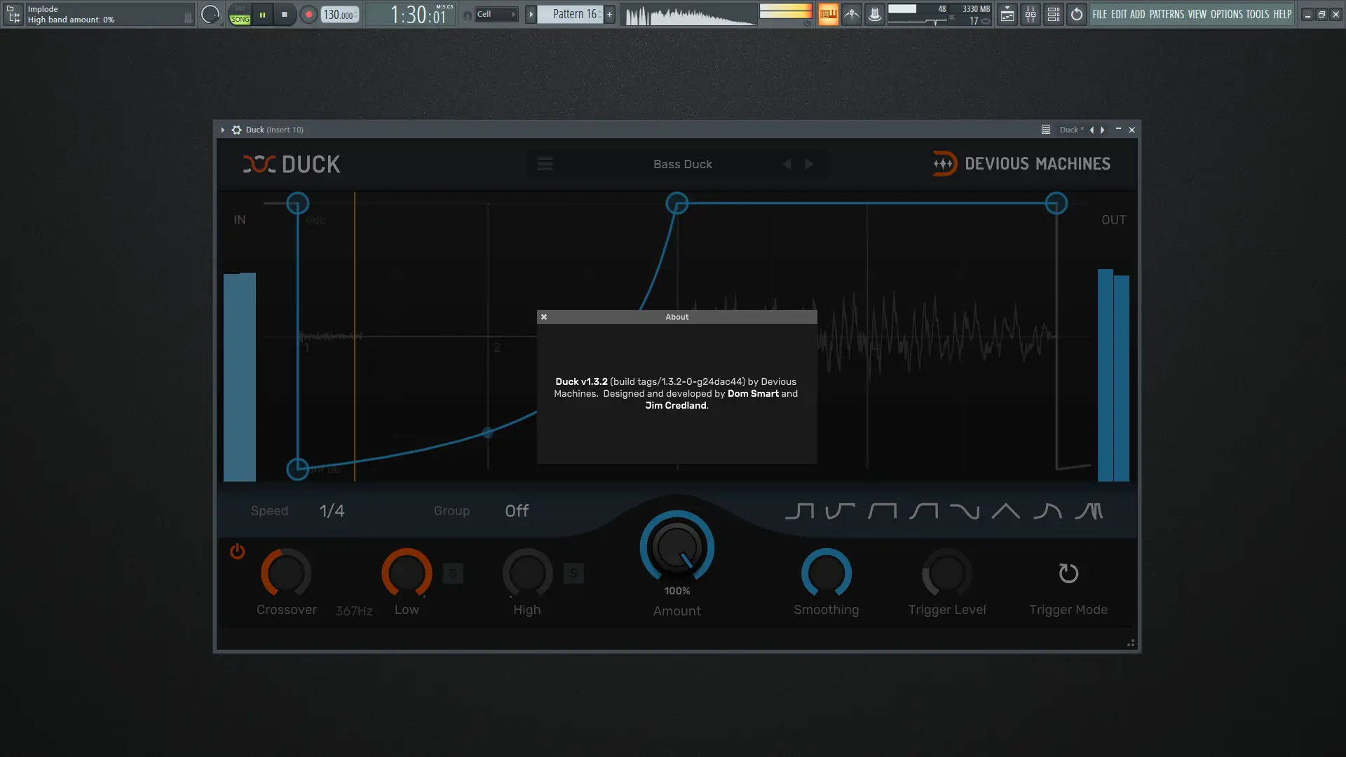Solo the Low band
The height and width of the screenshot is (757, 1346).
[x=453, y=573]
